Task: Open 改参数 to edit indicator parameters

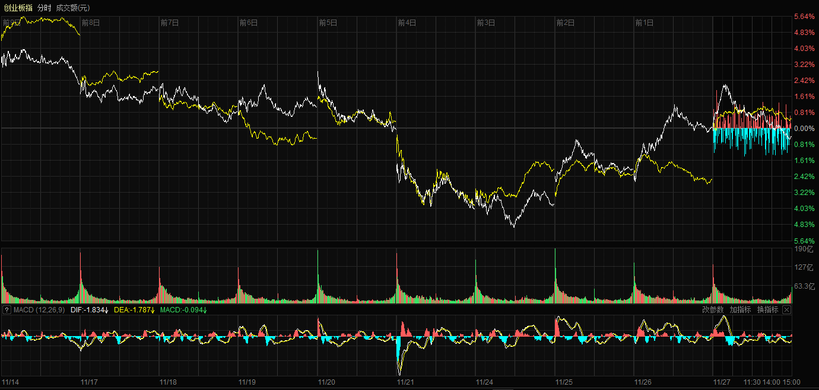Action: click(713, 310)
